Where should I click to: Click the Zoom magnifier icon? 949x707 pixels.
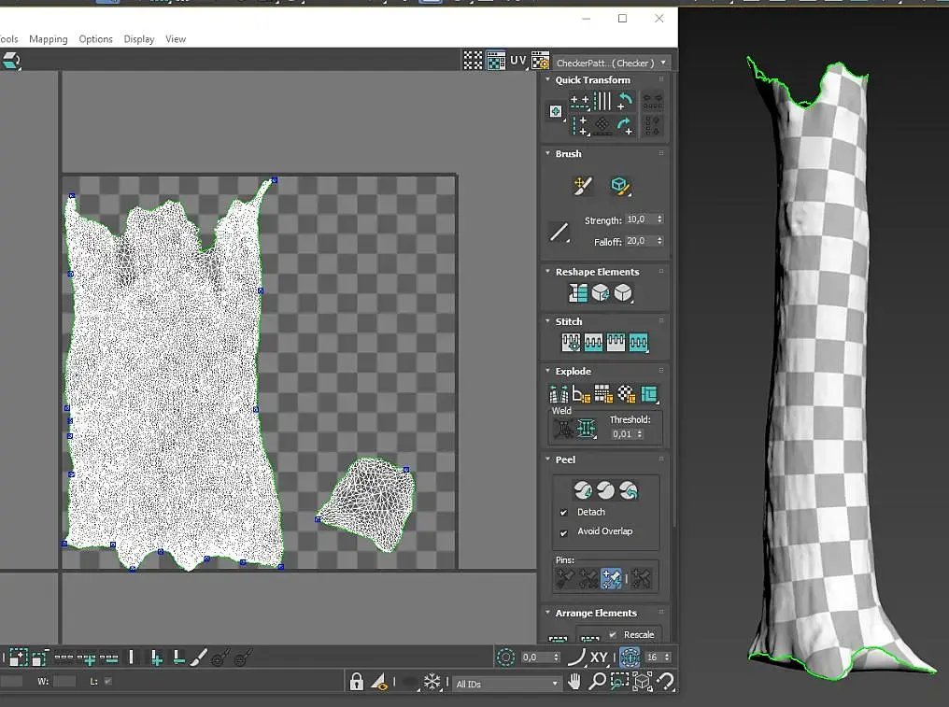597,683
